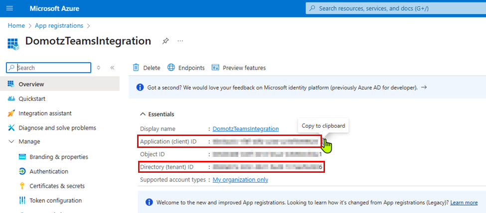The image size is (486, 213).
Task: Click the app registration grid icon beside title
Action: 13,45
